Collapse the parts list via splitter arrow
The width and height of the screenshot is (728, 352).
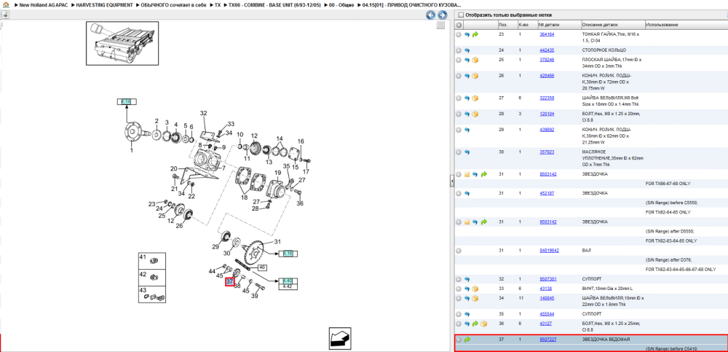[451, 181]
